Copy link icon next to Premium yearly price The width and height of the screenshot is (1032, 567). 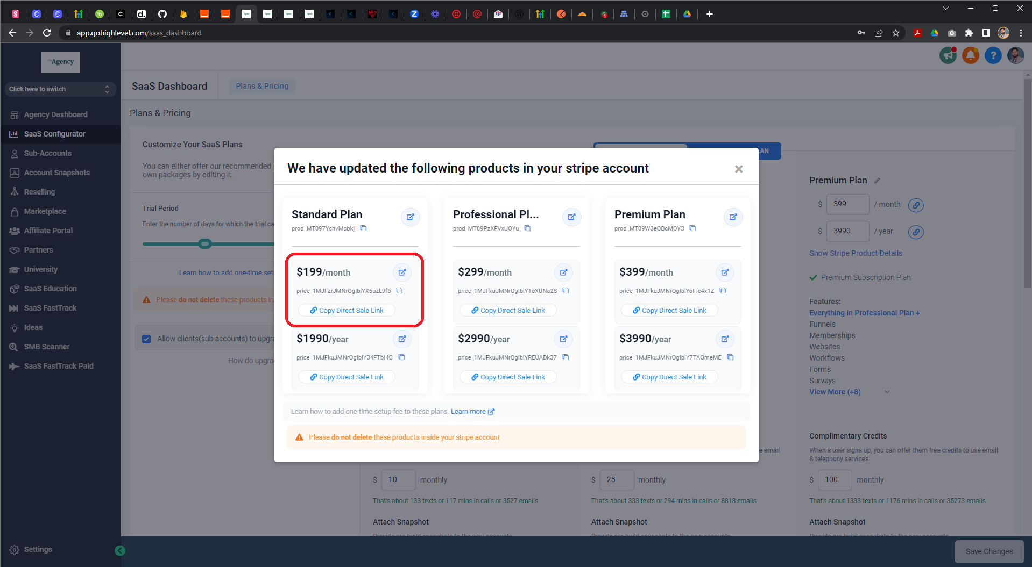916,232
